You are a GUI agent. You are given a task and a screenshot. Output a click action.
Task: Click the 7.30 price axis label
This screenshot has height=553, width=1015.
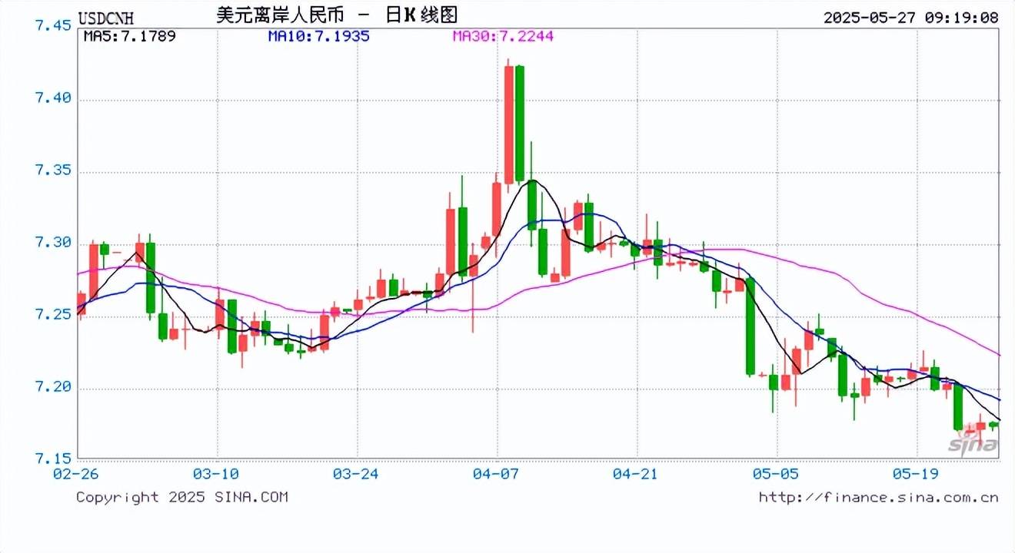pos(53,243)
